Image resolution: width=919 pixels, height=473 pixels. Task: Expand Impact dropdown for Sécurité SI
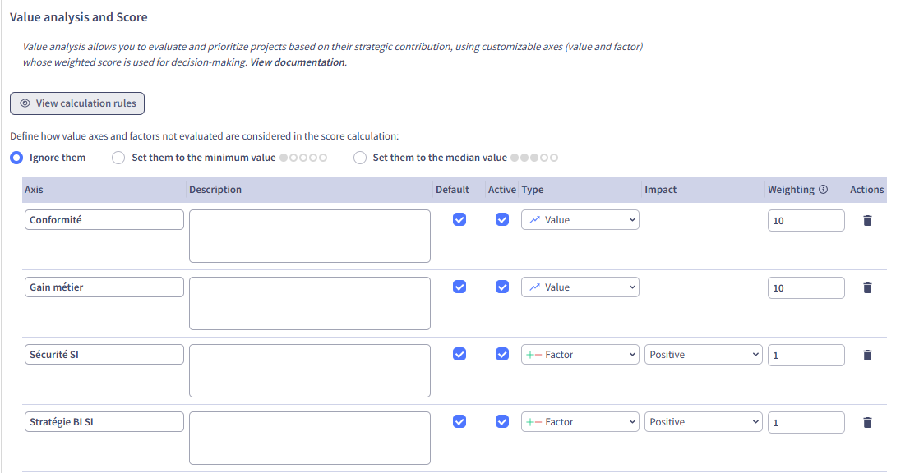tap(703, 355)
